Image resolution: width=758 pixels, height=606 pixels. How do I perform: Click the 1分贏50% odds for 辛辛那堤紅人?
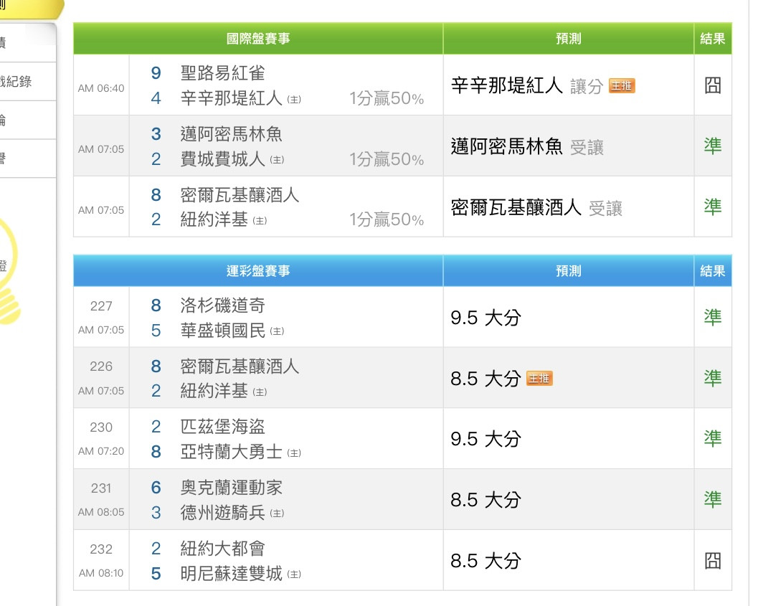tap(387, 98)
